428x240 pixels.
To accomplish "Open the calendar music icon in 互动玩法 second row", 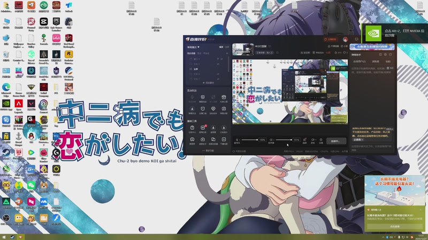I will click(x=224, y=109).
